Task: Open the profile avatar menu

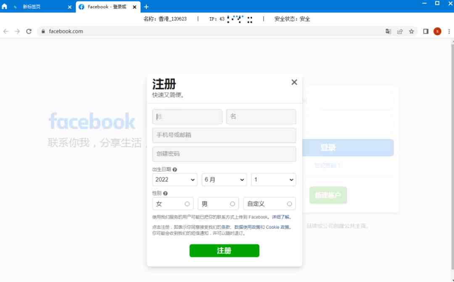Action: click(x=437, y=31)
